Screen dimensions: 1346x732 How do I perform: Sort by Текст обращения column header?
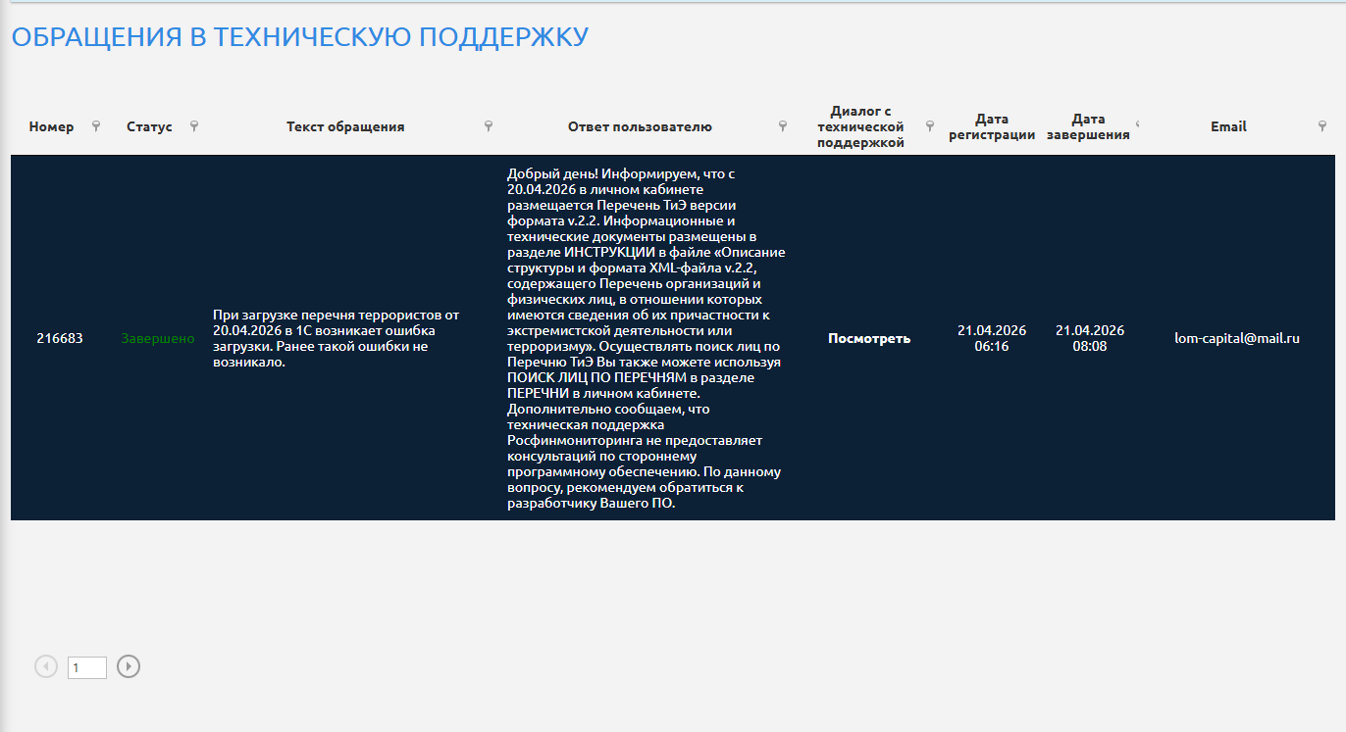click(x=345, y=126)
